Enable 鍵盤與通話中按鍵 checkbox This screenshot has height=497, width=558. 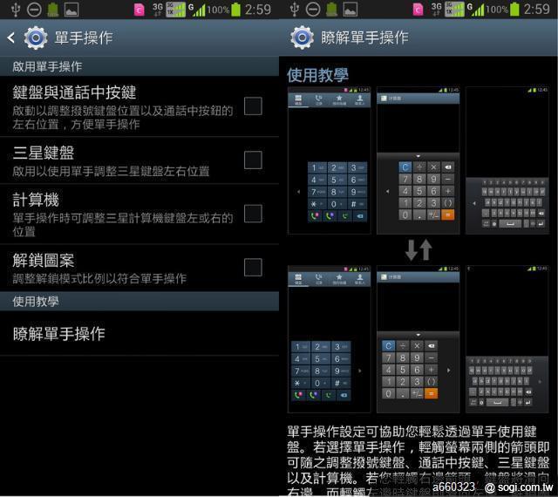click(x=253, y=106)
